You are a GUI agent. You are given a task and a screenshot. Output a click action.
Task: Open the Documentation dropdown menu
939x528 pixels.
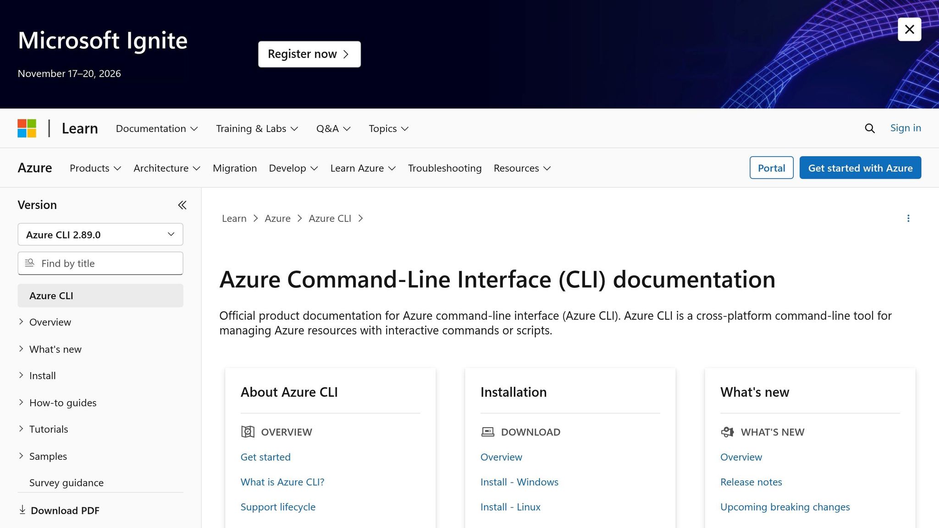pyautogui.click(x=157, y=129)
